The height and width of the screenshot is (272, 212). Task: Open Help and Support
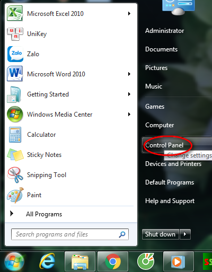pyautogui.click(x=170, y=201)
